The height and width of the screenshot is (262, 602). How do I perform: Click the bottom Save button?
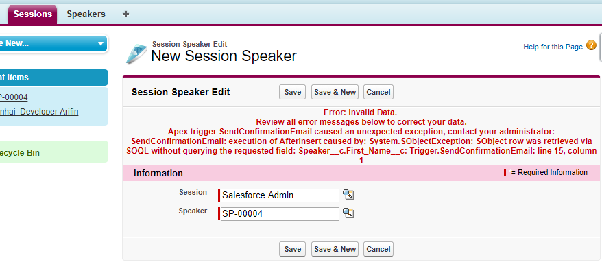293,249
